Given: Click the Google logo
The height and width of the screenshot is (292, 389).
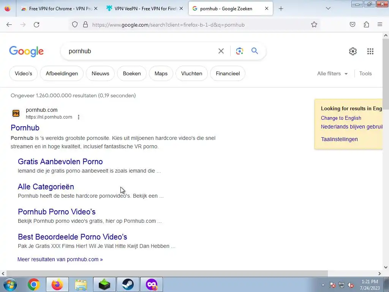Looking at the screenshot, I should (x=27, y=51).
